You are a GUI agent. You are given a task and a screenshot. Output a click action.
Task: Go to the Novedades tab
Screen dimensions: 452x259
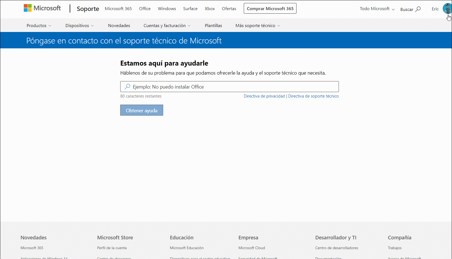point(119,25)
